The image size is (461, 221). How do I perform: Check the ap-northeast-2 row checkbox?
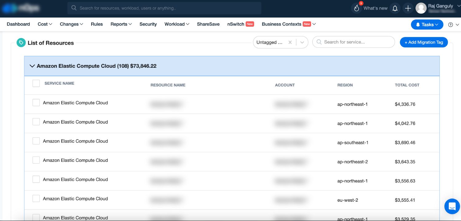[36, 160]
